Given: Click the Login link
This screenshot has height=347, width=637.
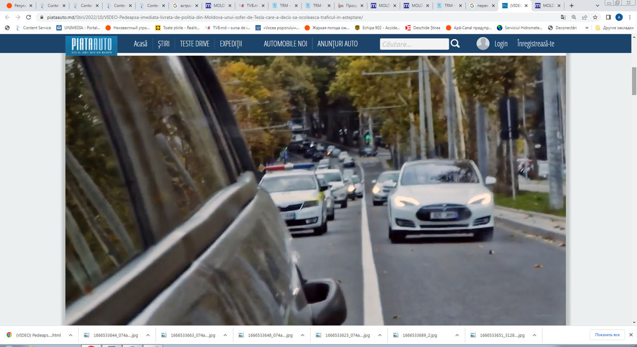Looking at the screenshot, I should click(501, 44).
